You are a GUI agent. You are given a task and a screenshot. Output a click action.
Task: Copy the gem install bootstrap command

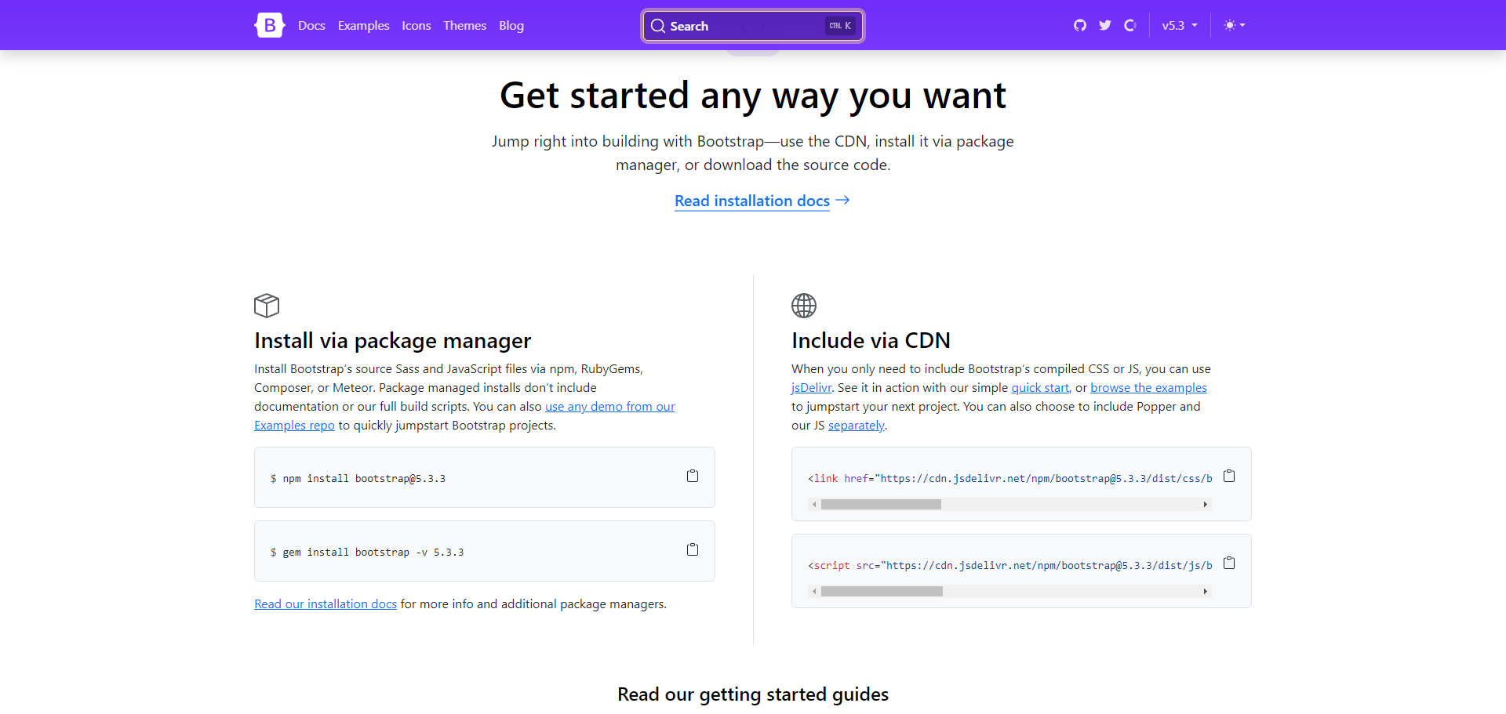[x=693, y=549]
